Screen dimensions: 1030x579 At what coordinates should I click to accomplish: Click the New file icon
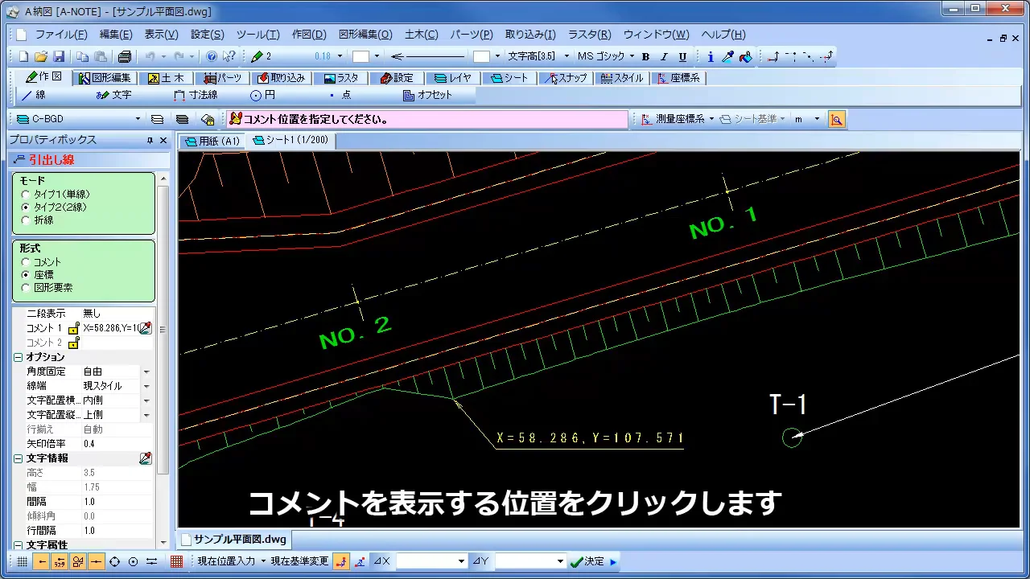(x=23, y=56)
